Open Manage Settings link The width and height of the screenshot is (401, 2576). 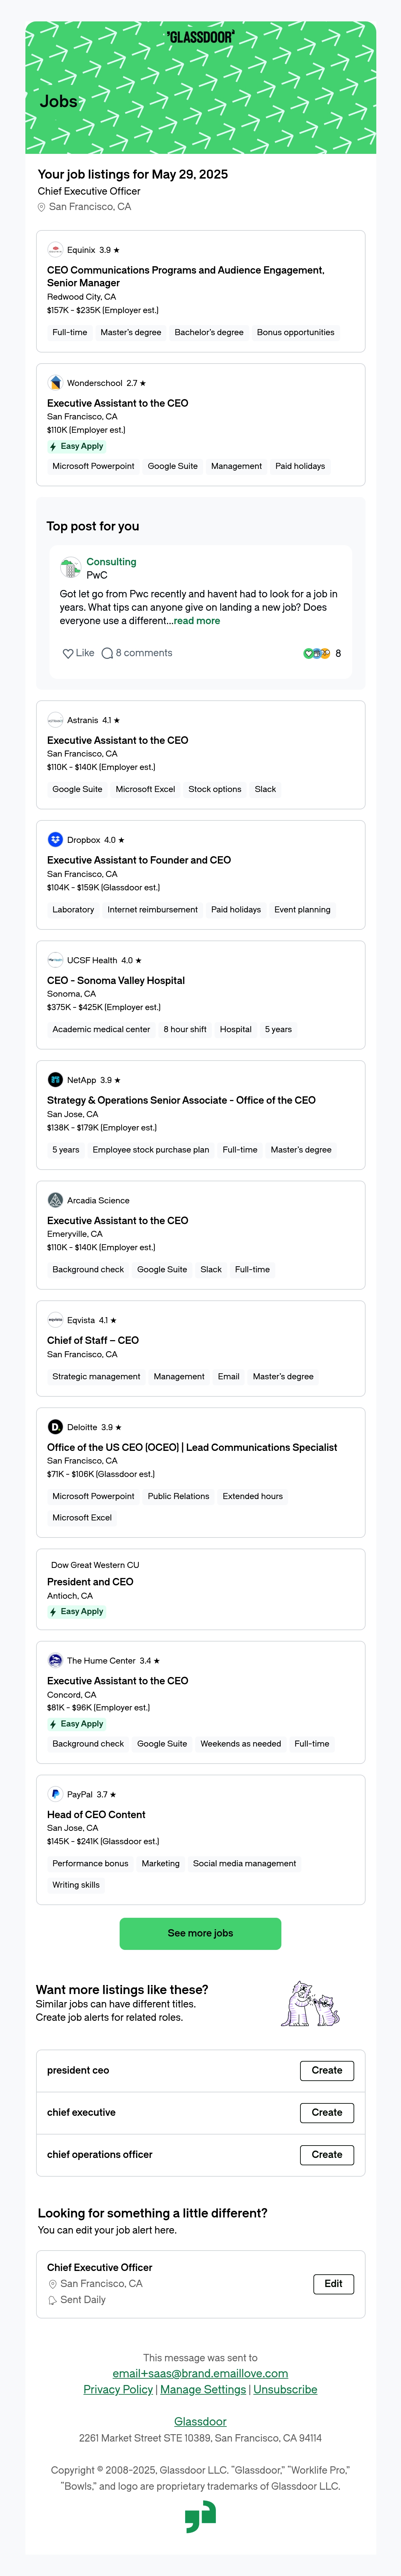[x=203, y=2389]
